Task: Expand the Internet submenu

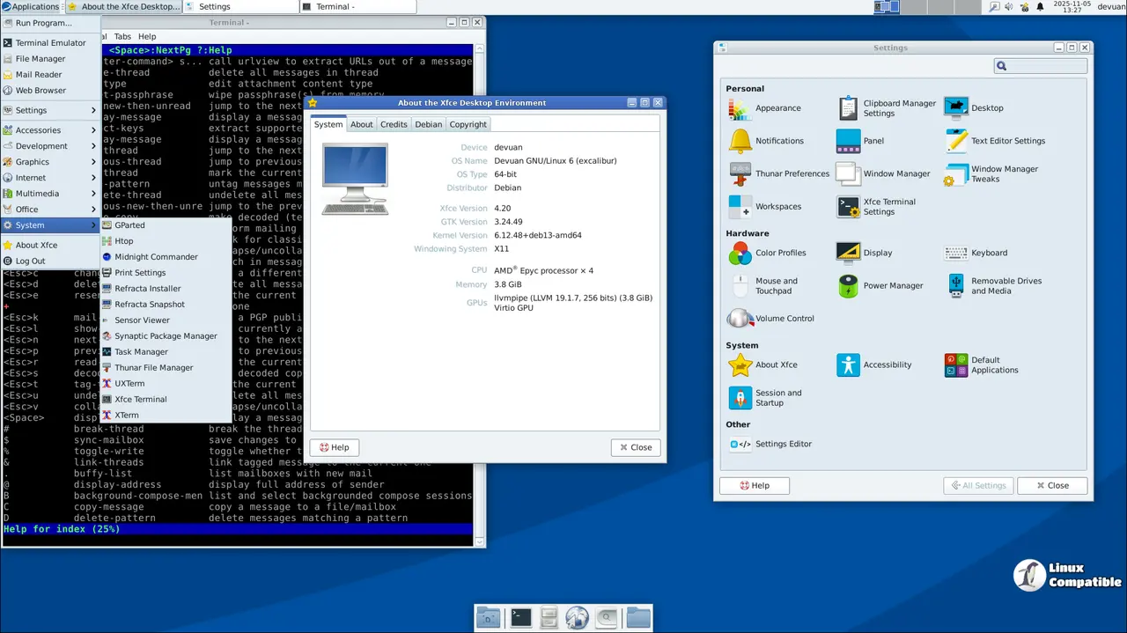Action: tap(31, 178)
